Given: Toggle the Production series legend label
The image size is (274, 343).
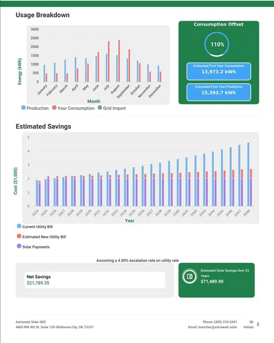Looking at the screenshot, I should (x=37, y=108).
